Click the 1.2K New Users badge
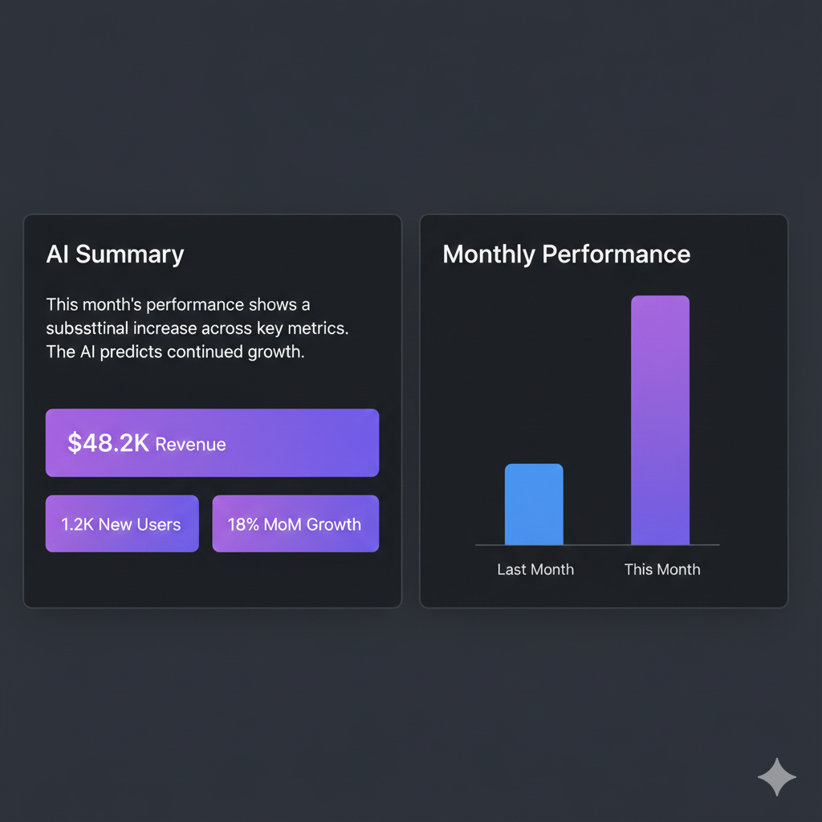Viewport: 822px width, 822px height. click(121, 523)
